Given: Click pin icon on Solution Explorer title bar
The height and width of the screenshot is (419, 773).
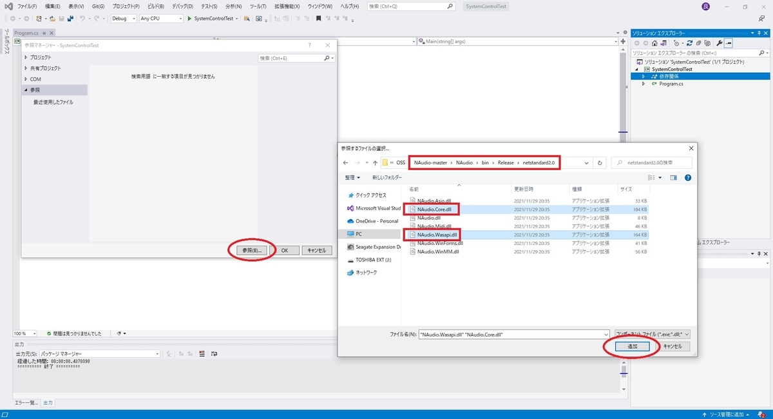Looking at the screenshot, I should [x=760, y=32].
